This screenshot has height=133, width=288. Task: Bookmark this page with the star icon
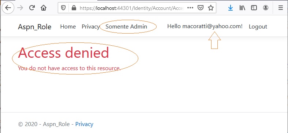(x=211, y=8)
